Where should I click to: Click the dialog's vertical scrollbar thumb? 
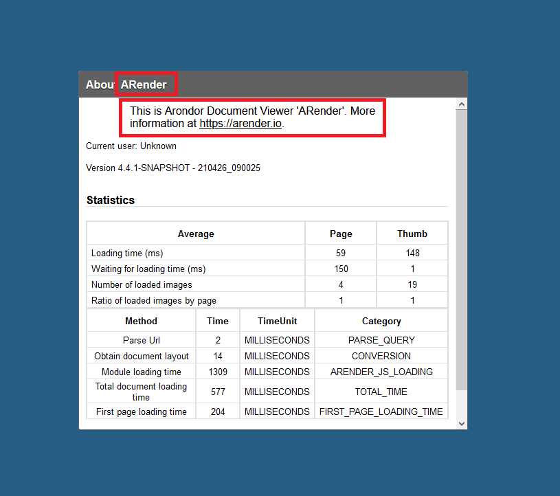point(462,247)
